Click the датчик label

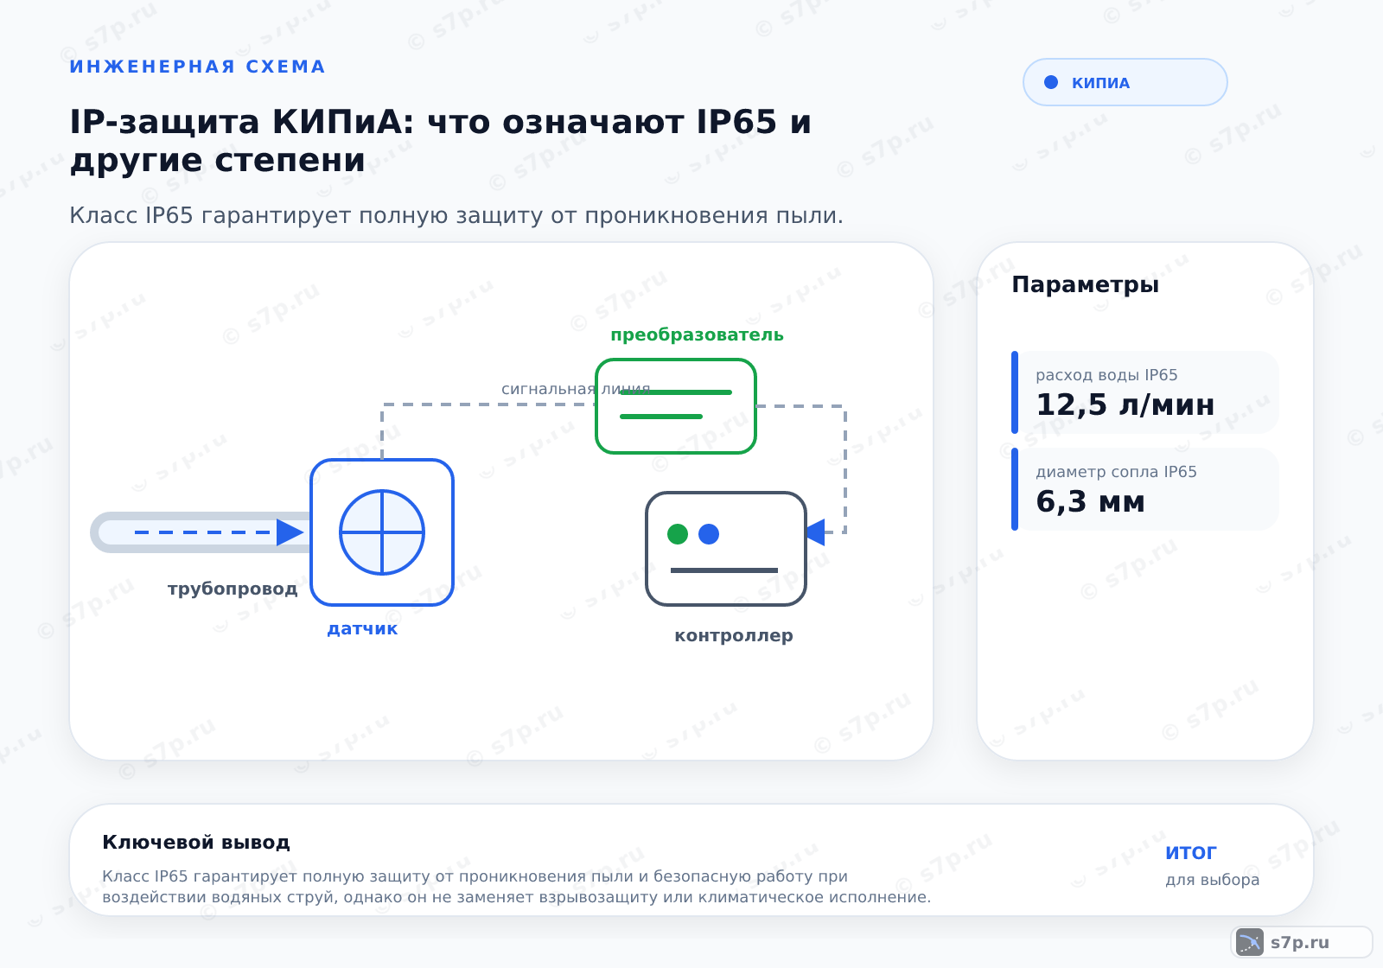coord(362,629)
